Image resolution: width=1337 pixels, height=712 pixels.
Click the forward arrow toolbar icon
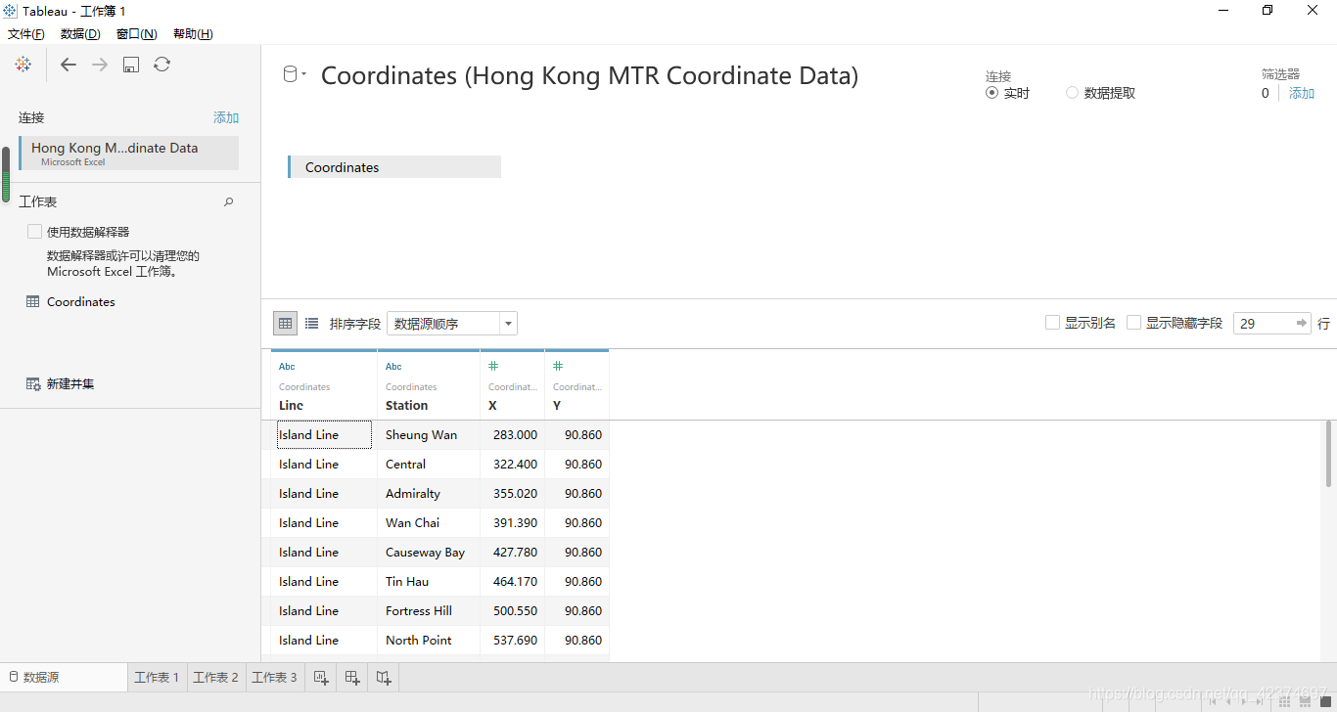click(100, 65)
